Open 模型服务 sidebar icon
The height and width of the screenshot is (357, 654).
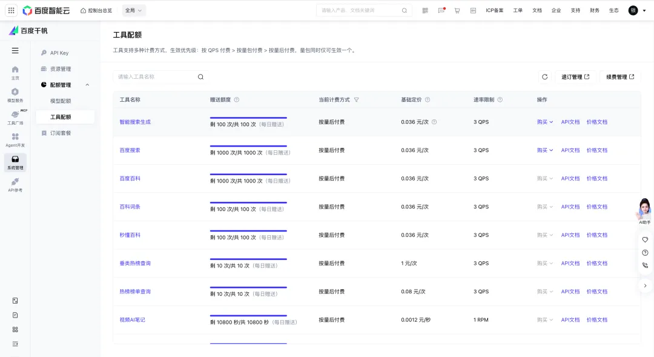[15, 95]
